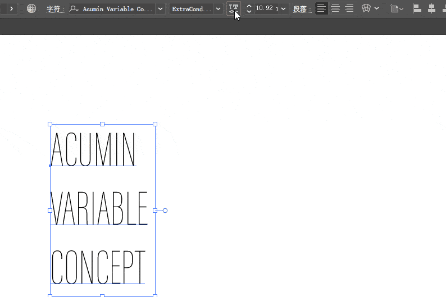
Task: Set paragraph alignment to center
Action: point(335,8)
